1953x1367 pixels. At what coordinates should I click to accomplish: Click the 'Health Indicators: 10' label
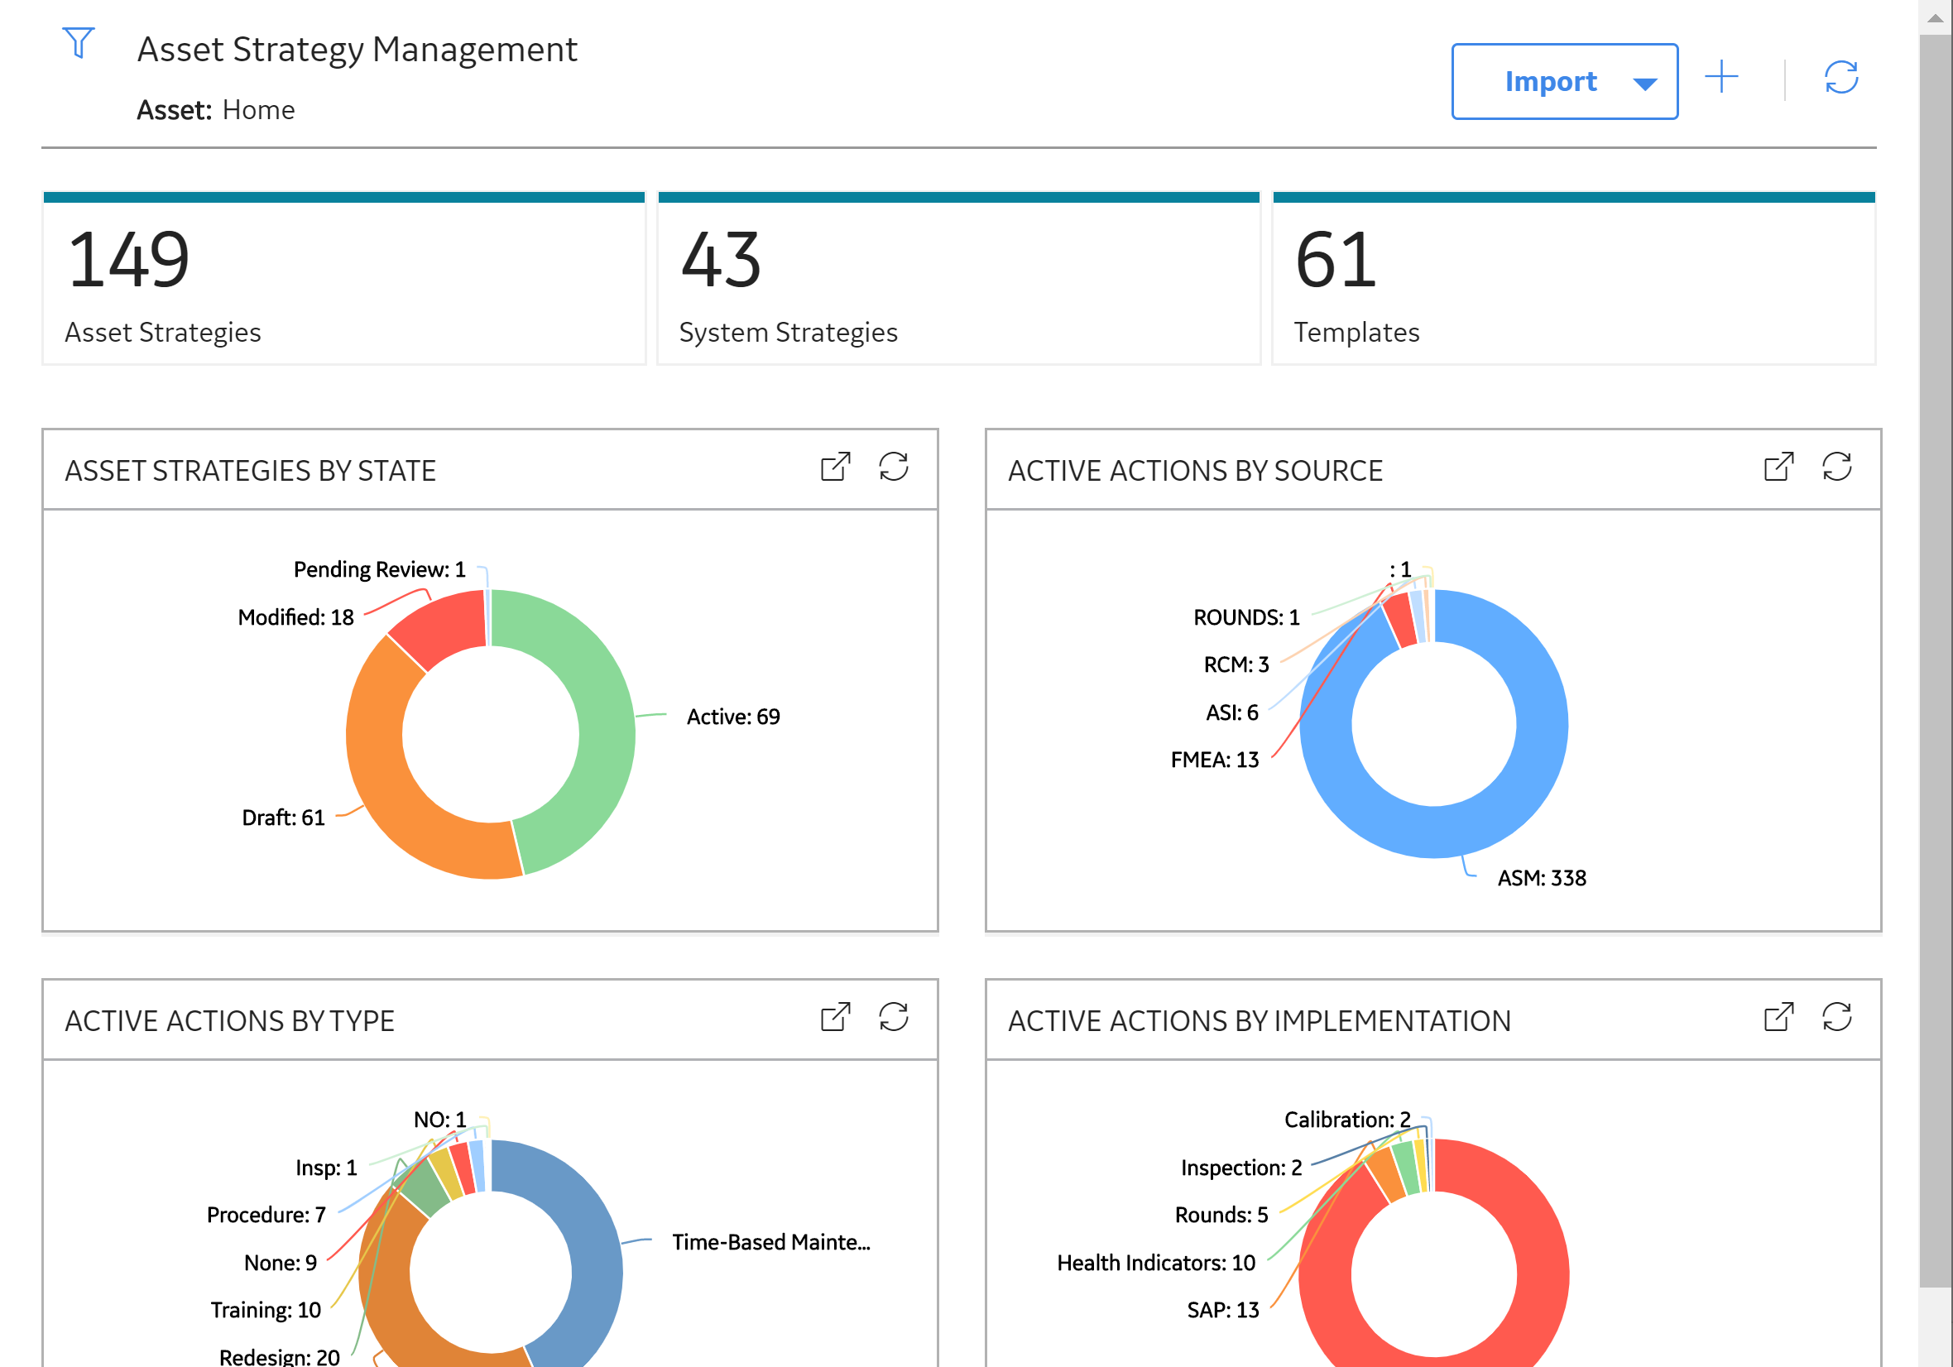(1156, 1263)
